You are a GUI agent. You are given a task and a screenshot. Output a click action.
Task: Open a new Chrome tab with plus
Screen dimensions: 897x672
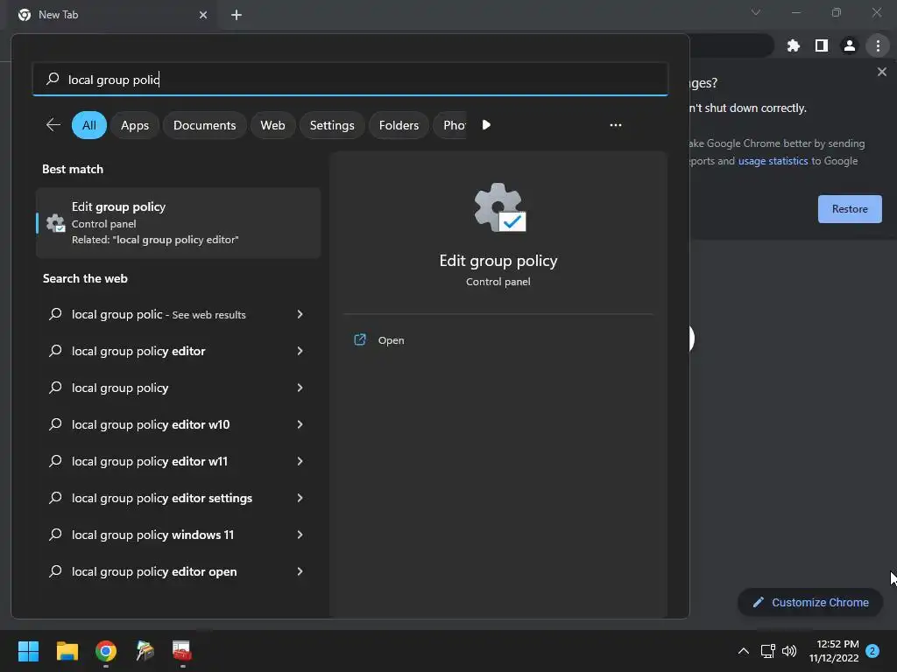pyautogui.click(x=237, y=15)
